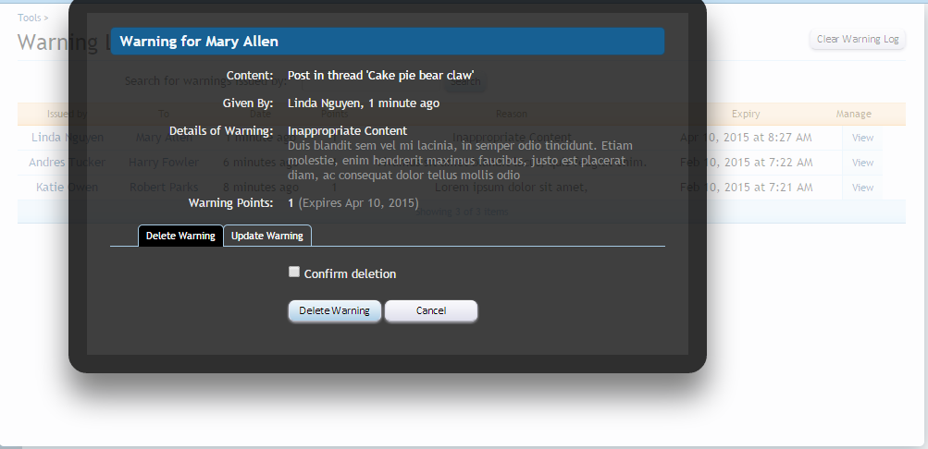
Task: Click 'Lorem ipsum dolor sit amet.' reason cell
Action: click(511, 188)
